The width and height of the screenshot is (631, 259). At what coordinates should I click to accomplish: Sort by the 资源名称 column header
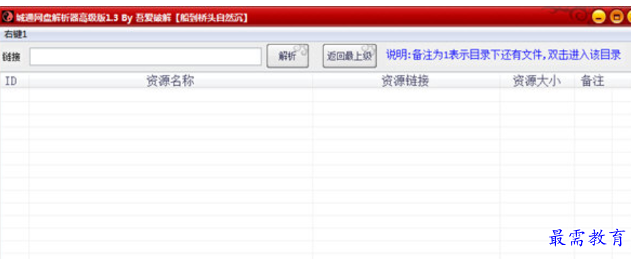(x=170, y=81)
